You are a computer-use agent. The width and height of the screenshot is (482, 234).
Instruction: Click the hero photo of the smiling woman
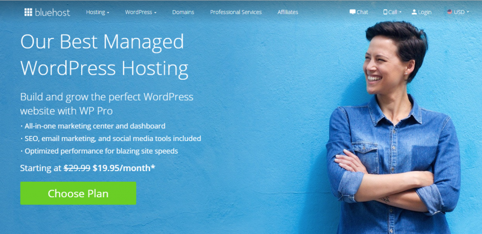[395, 128]
